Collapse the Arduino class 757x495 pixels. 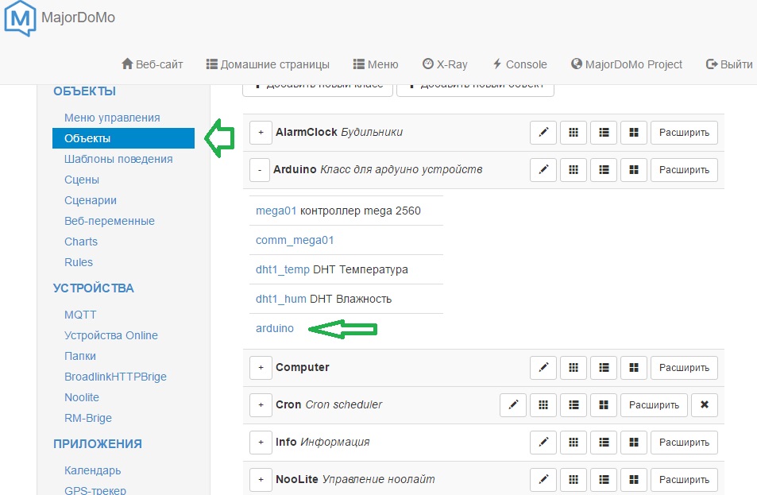click(x=260, y=170)
